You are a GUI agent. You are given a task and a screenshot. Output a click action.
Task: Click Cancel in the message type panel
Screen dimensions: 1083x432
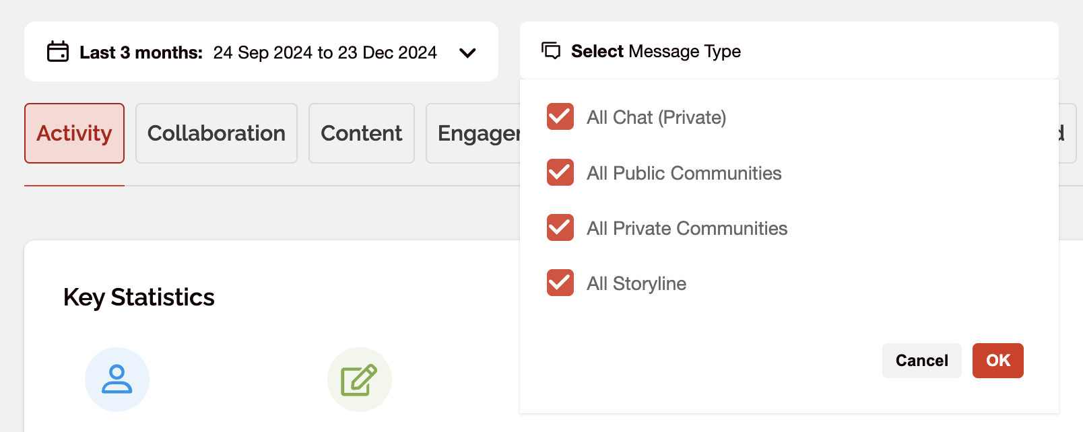(x=922, y=361)
